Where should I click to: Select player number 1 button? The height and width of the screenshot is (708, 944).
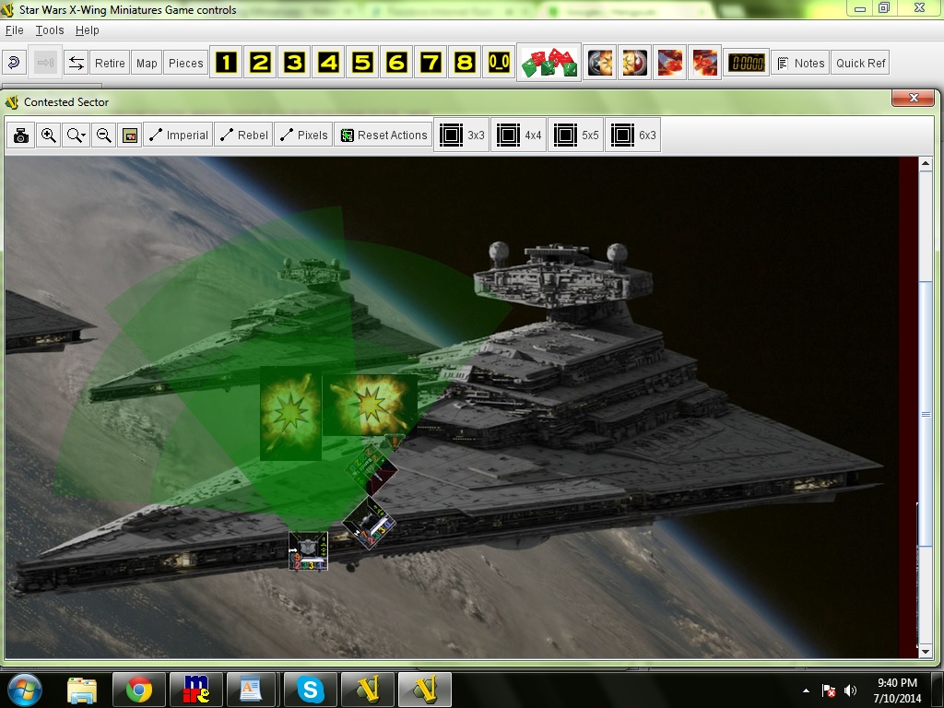point(227,64)
